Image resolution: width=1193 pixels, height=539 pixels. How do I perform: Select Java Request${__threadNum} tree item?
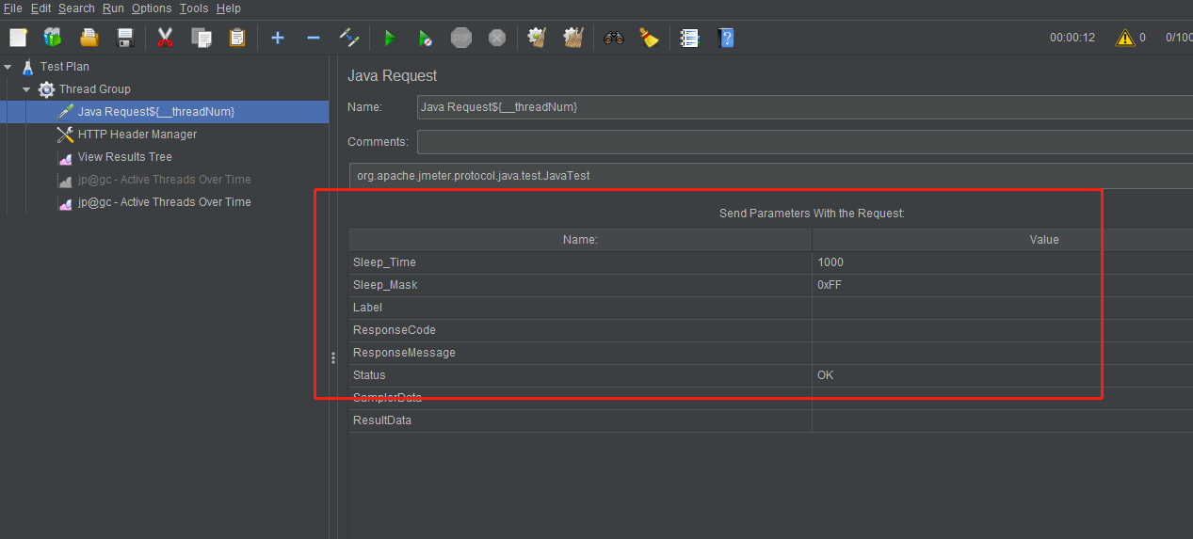point(156,112)
